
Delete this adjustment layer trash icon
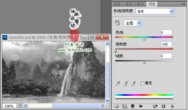pyautogui.click(x=172, y=106)
